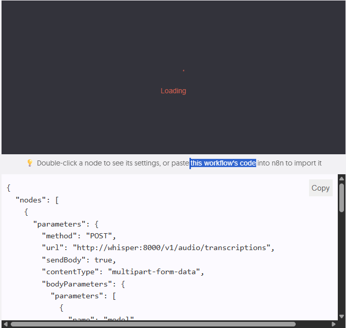Click the "Loading" text in the preview
Viewport: 346px width, 328px height.
click(x=173, y=91)
